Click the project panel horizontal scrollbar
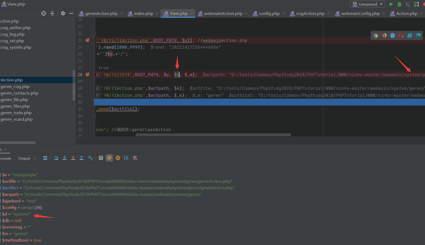425x245 pixels. 18,143
